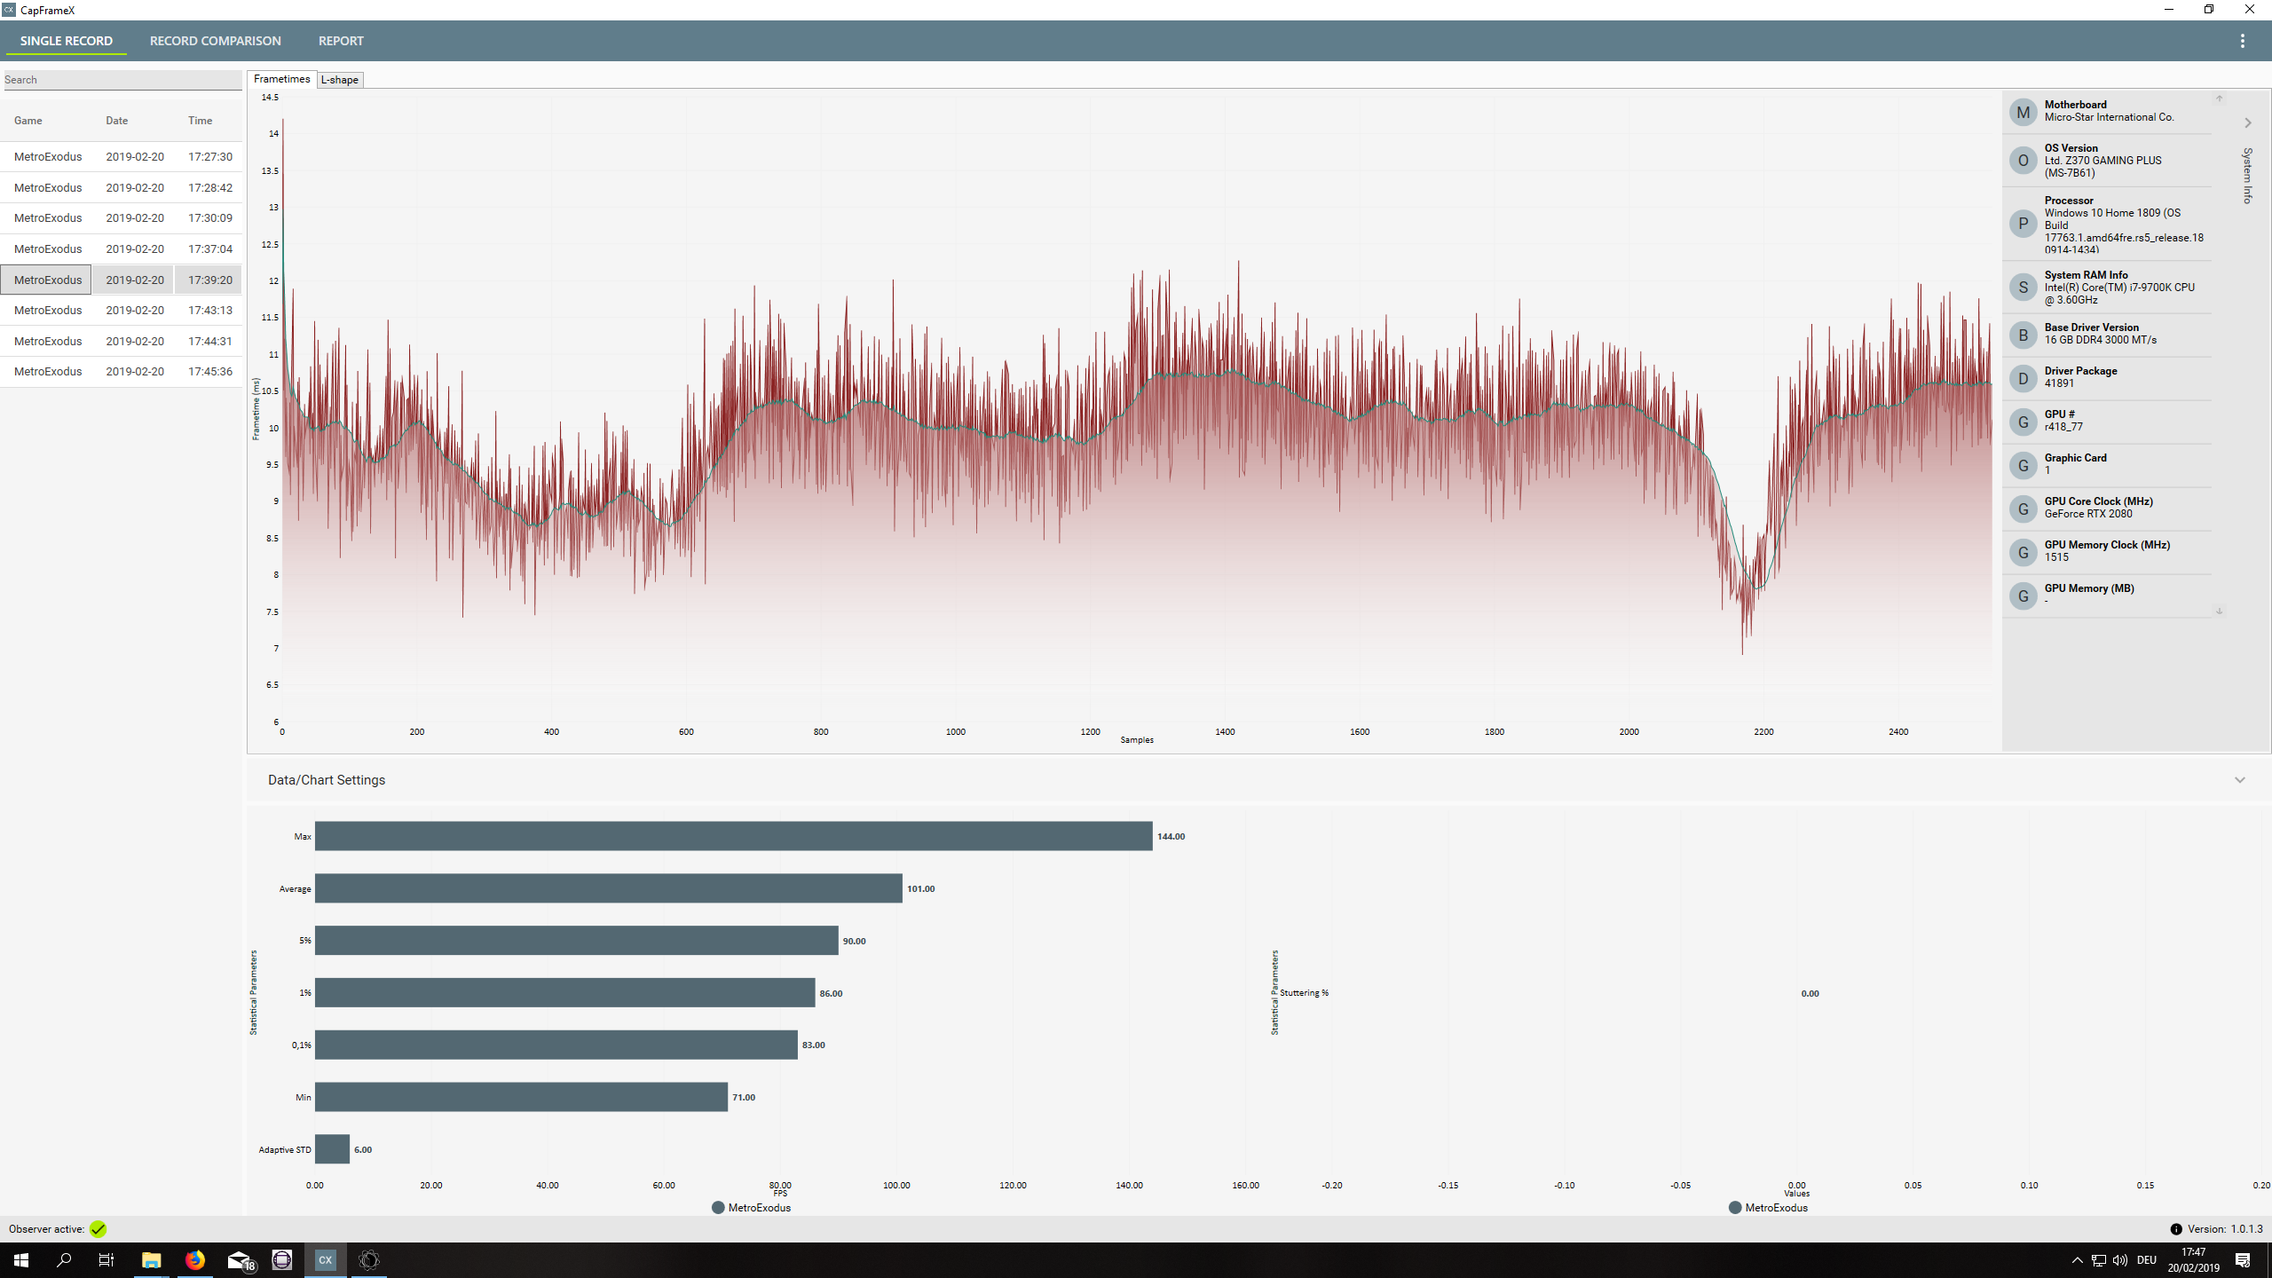The height and width of the screenshot is (1278, 2272).
Task: Click the version info icon in status bar
Action: [2175, 1229]
